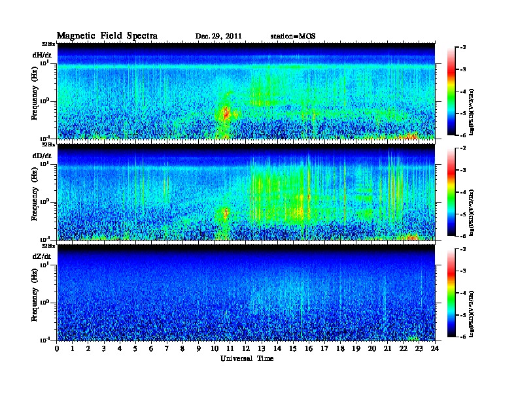518x400 pixels.
Task: Click hour "10" on the Universal Time axis
Action: 215,349
